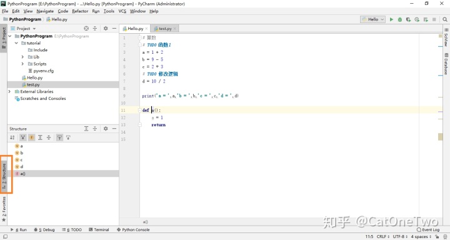Open Project panel settings gear
The height and width of the screenshot is (240, 450).
106,28
